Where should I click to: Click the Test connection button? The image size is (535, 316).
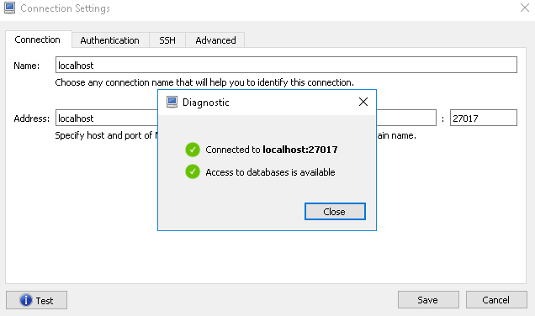[x=36, y=300]
